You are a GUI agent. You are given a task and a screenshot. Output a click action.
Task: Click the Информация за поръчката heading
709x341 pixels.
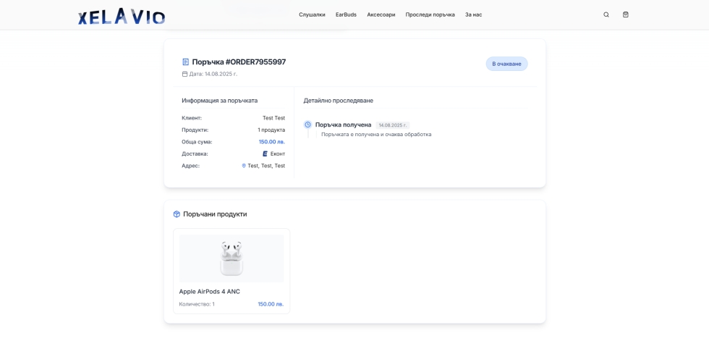[220, 101]
